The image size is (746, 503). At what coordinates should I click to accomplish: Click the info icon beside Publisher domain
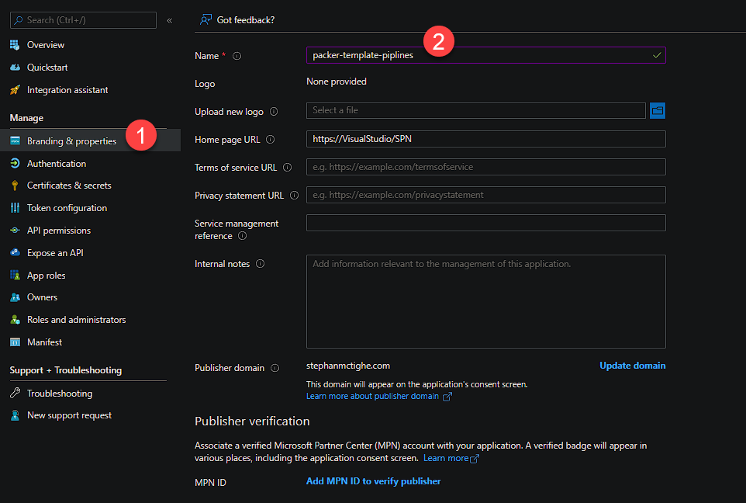click(275, 368)
